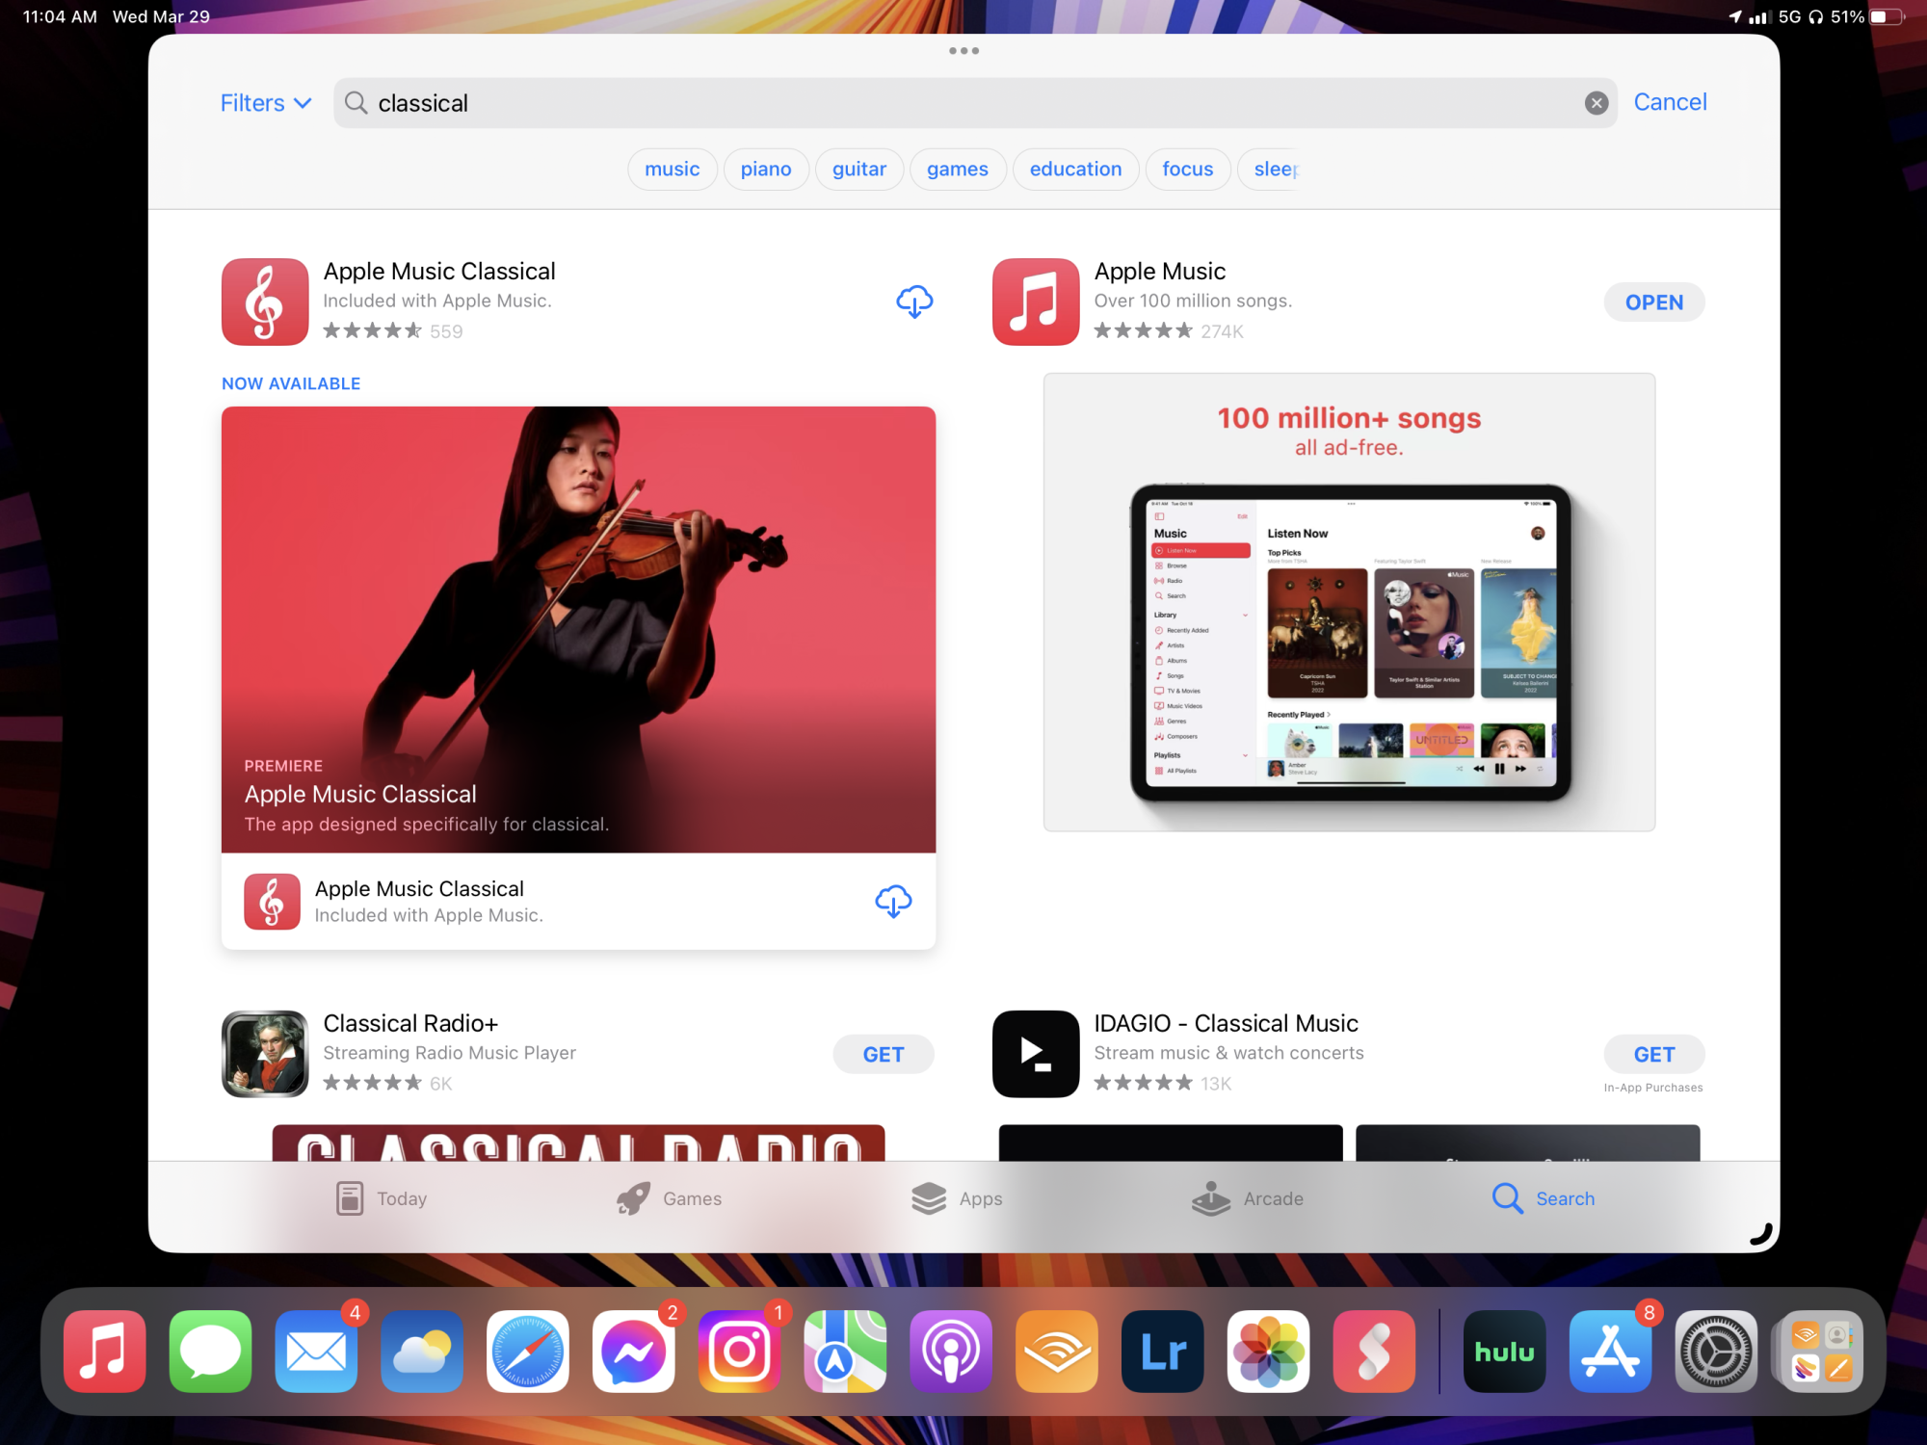Viewport: 1927px width, 1445px height.
Task: Open the Apple Music Classical title in results
Action: click(x=439, y=272)
